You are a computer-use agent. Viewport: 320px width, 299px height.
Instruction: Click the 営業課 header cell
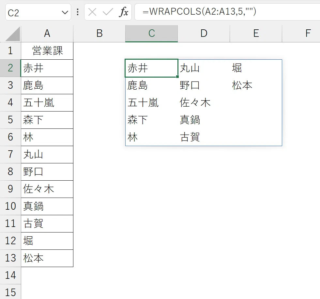(47, 51)
